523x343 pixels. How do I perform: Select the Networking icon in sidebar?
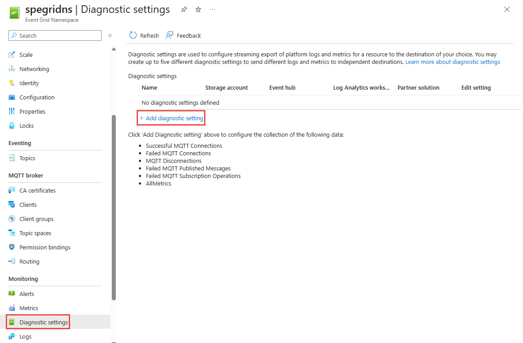click(x=12, y=69)
